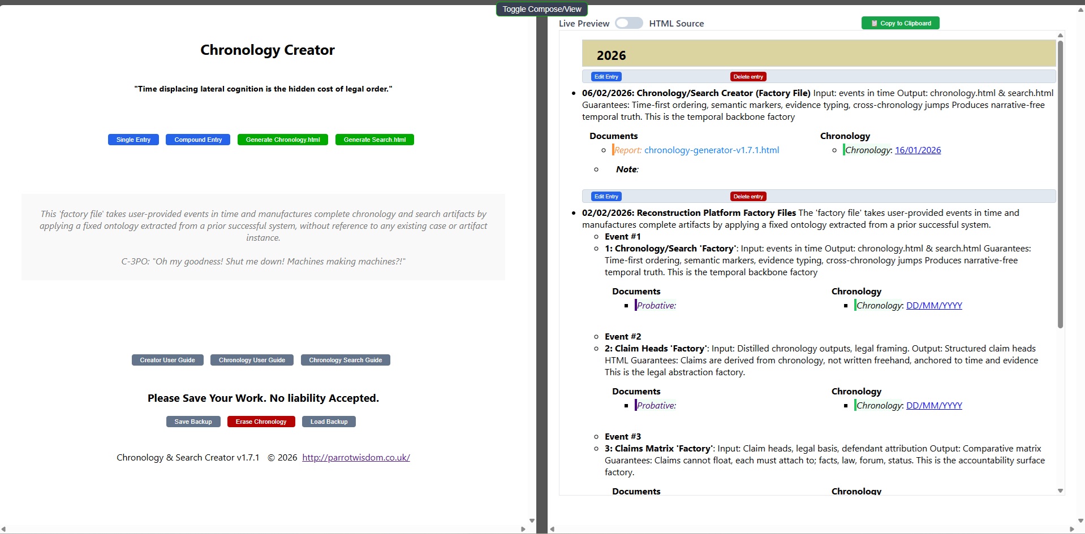Visit the parrotwisdom.co.uk link
This screenshot has width=1085, height=534.
tap(356, 458)
